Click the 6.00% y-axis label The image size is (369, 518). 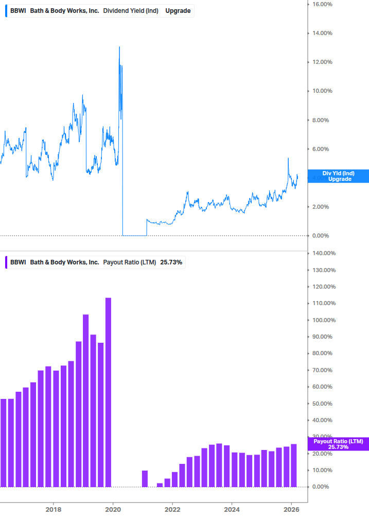click(321, 149)
